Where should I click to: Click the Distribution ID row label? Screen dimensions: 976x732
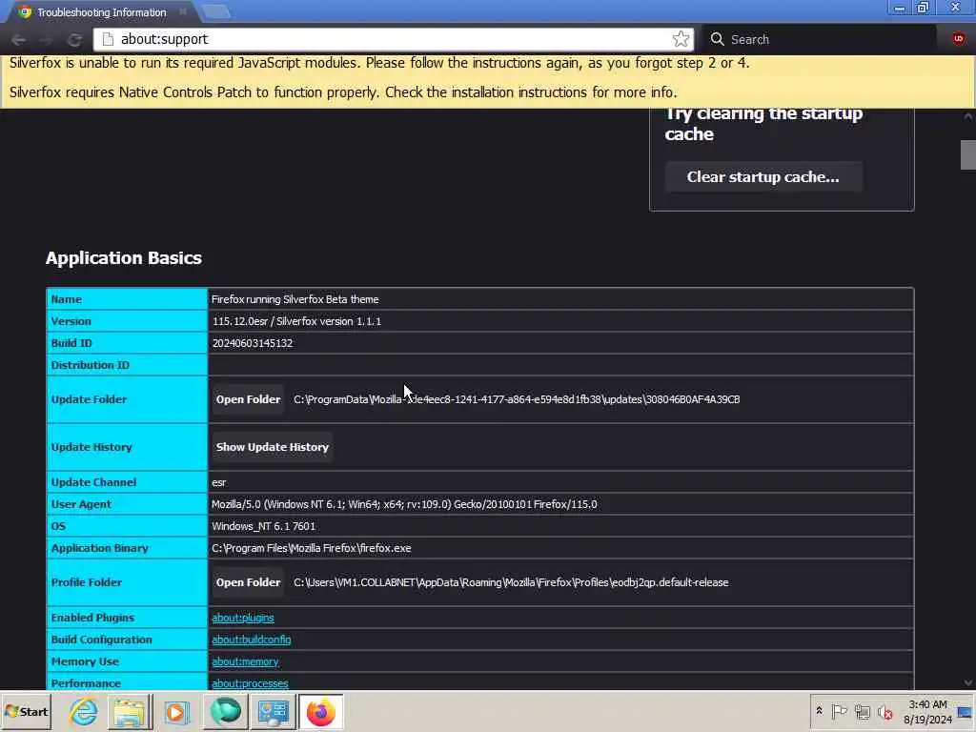[x=91, y=365]
